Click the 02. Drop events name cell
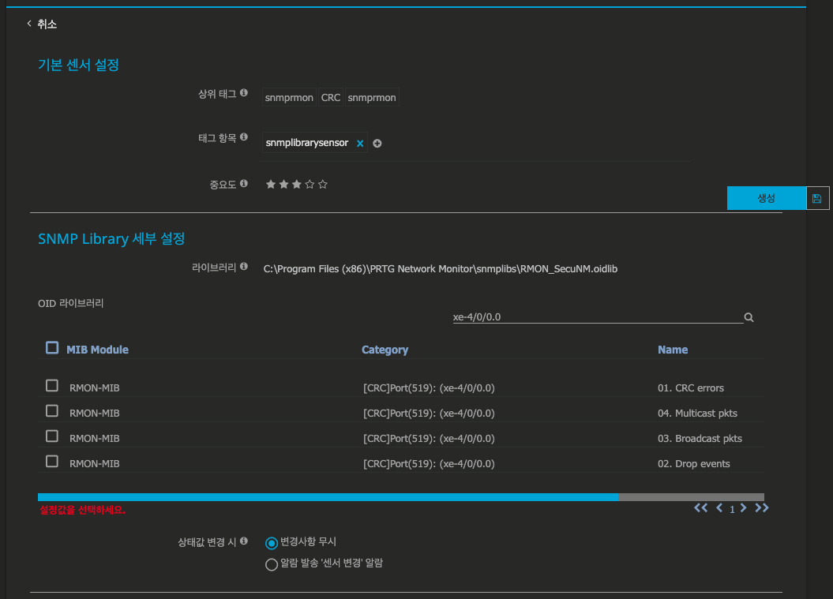The width and height of the screenshot is (833, 599). (694, 463)
